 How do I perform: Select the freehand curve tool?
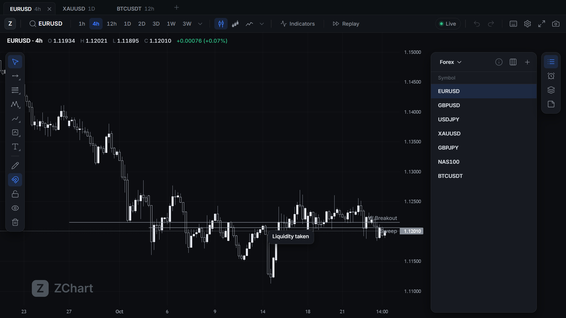click(15, 118)
